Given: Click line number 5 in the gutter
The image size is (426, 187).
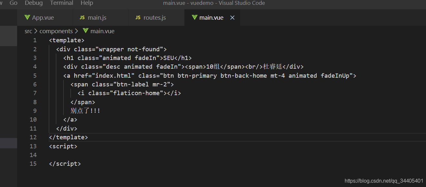Looking at the screenshot, I should point(35,76).
